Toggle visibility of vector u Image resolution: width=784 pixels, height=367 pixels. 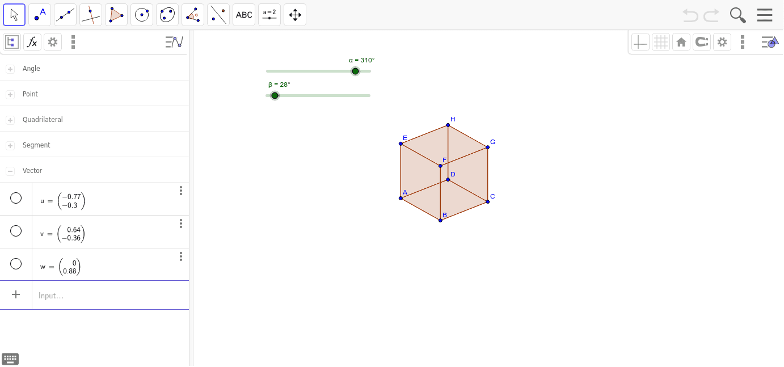[x=16, y=197]
